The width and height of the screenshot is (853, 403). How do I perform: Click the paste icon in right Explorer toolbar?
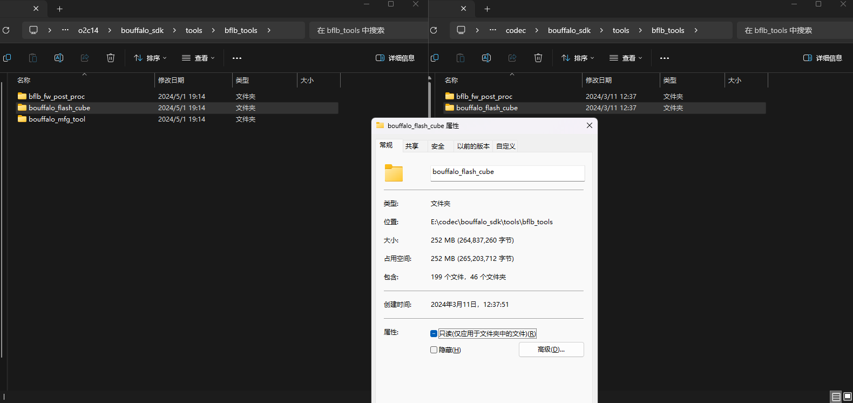[461, 58]
